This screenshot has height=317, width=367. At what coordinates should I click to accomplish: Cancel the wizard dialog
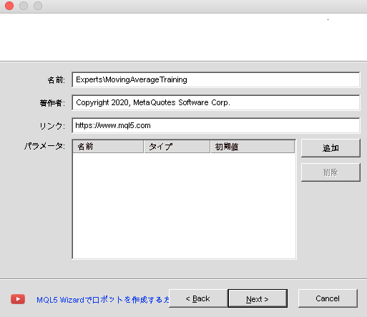click(x=328, y=298)
